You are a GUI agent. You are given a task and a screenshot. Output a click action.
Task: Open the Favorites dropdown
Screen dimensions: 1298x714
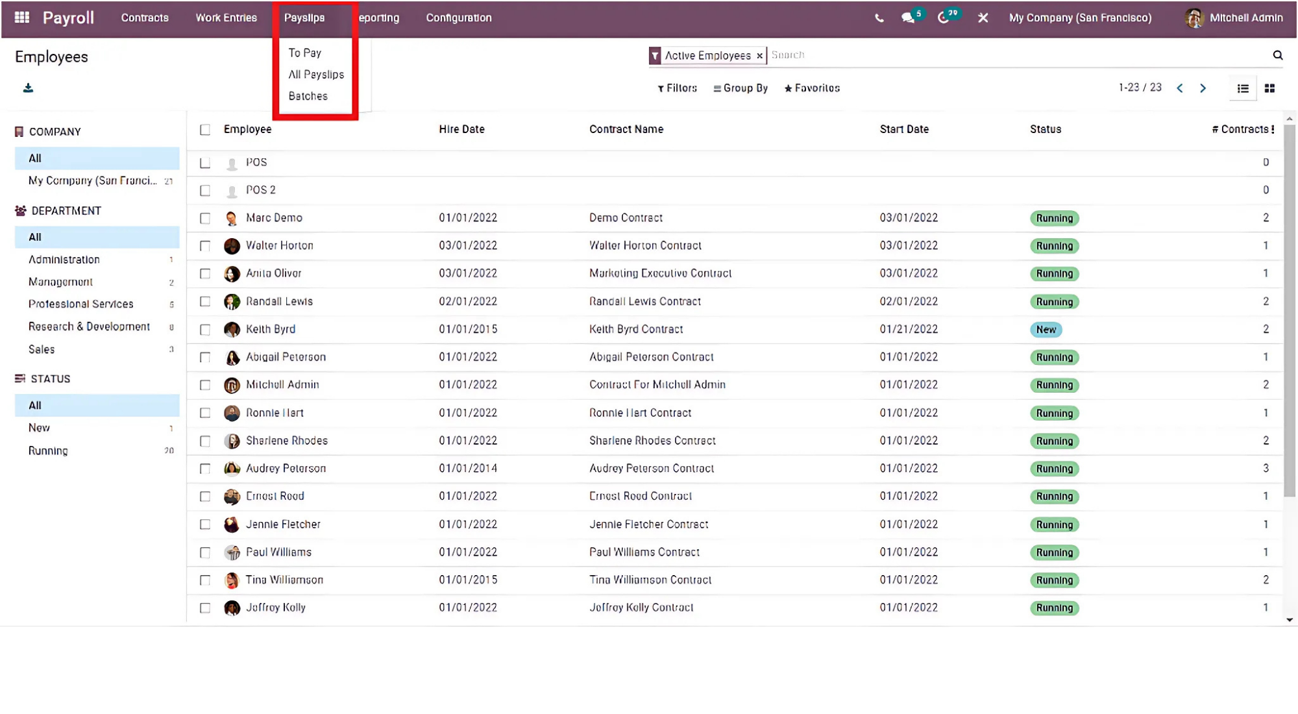click(x=812, y=88)
